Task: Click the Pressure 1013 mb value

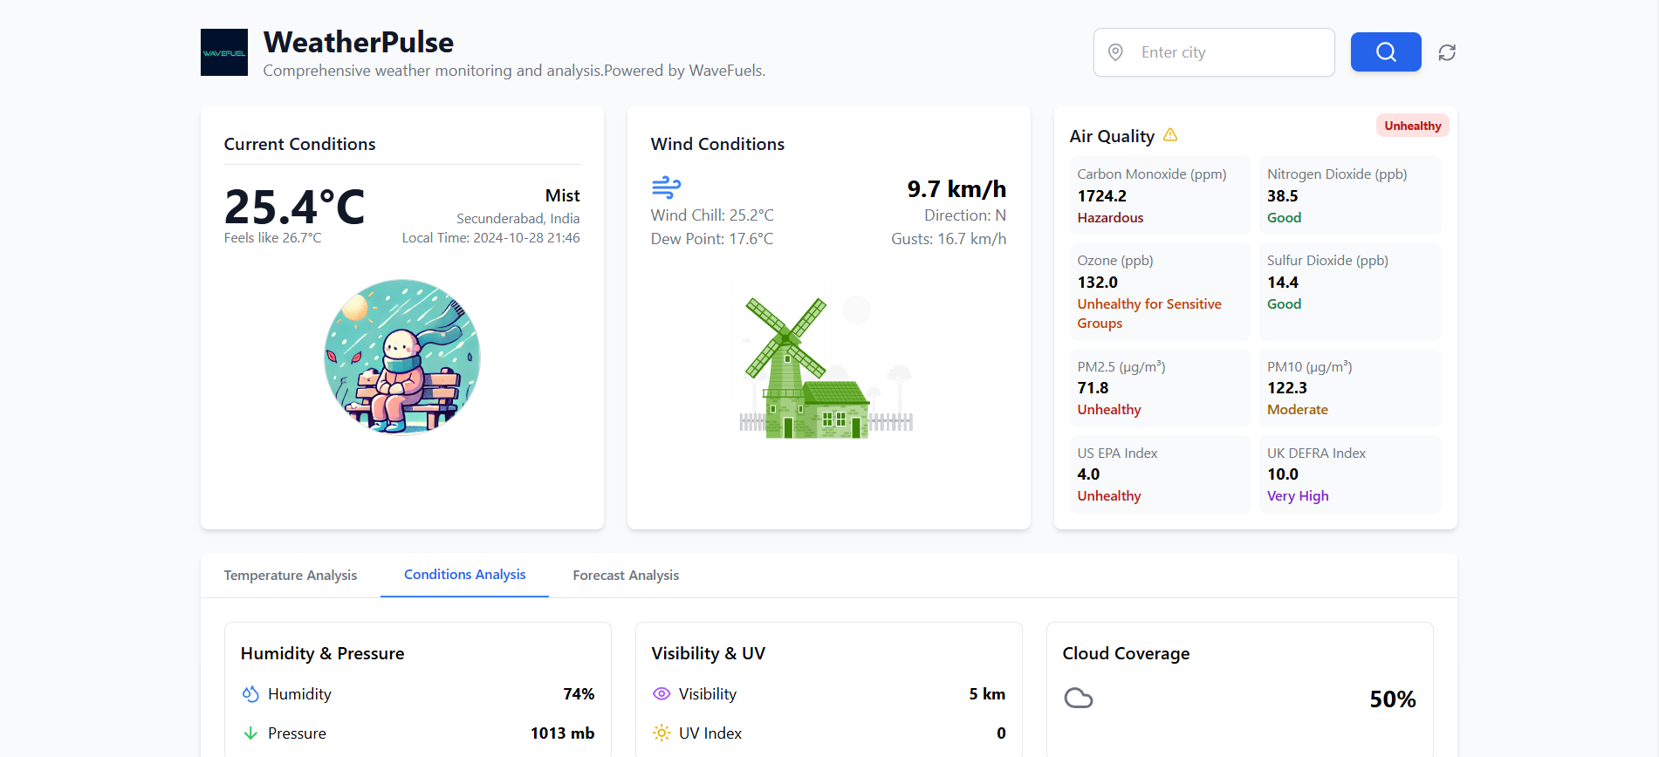Action: click(x=562, y=733)
